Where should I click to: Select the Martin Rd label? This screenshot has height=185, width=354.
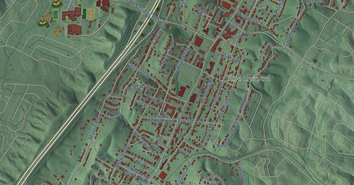pos(94,128)
